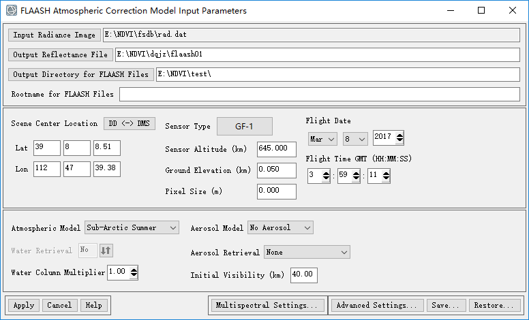529x320 pixels.
Task: Edit the Initial Visibility value 40.00
Action: pyautogui.click(x=304, y=275)
